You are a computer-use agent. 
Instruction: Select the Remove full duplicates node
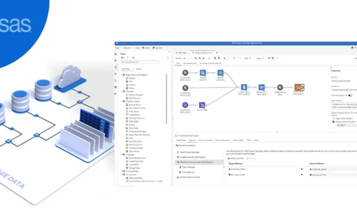261,87
